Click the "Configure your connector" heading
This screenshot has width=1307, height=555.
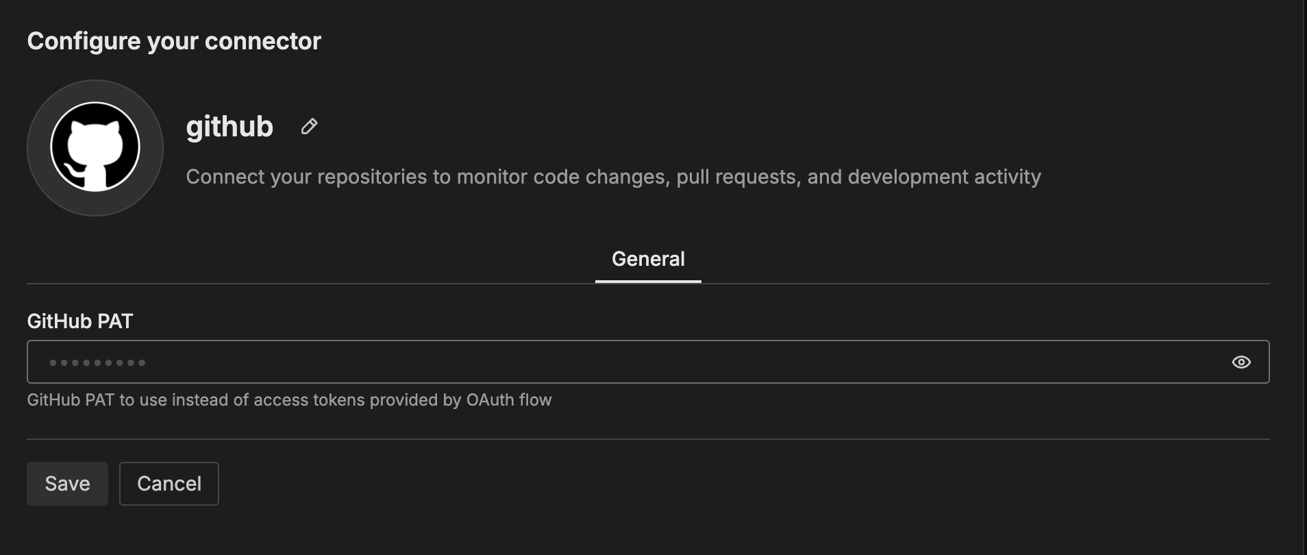click(x=174, y=41)
